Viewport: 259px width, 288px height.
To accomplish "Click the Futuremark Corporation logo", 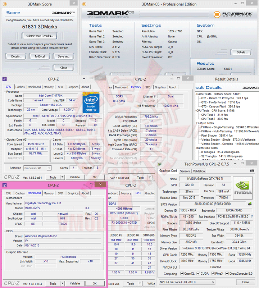I will tap(233, 14).
